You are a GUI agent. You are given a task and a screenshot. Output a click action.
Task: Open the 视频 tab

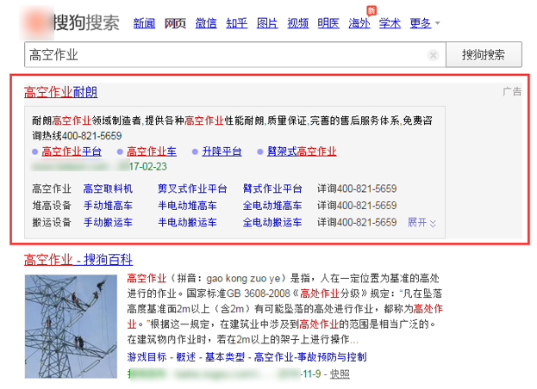(x=298, y=23)
